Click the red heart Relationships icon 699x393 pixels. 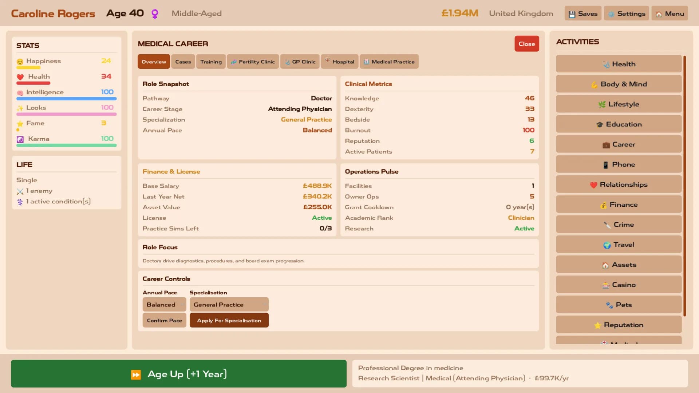[x=593, y=185]
